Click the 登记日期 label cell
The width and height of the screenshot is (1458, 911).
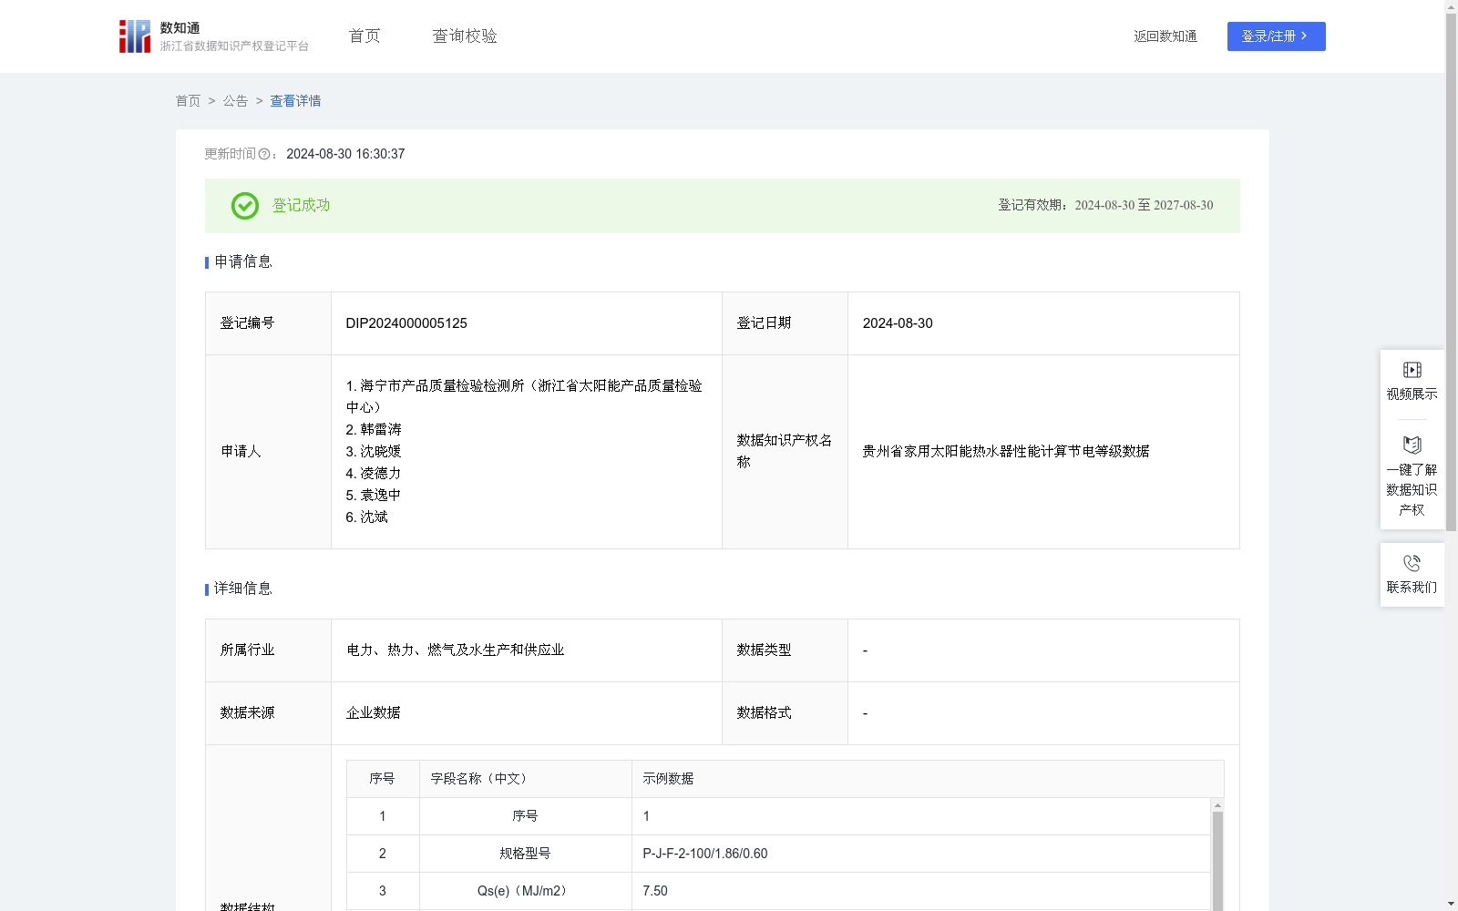coord(785,323)
